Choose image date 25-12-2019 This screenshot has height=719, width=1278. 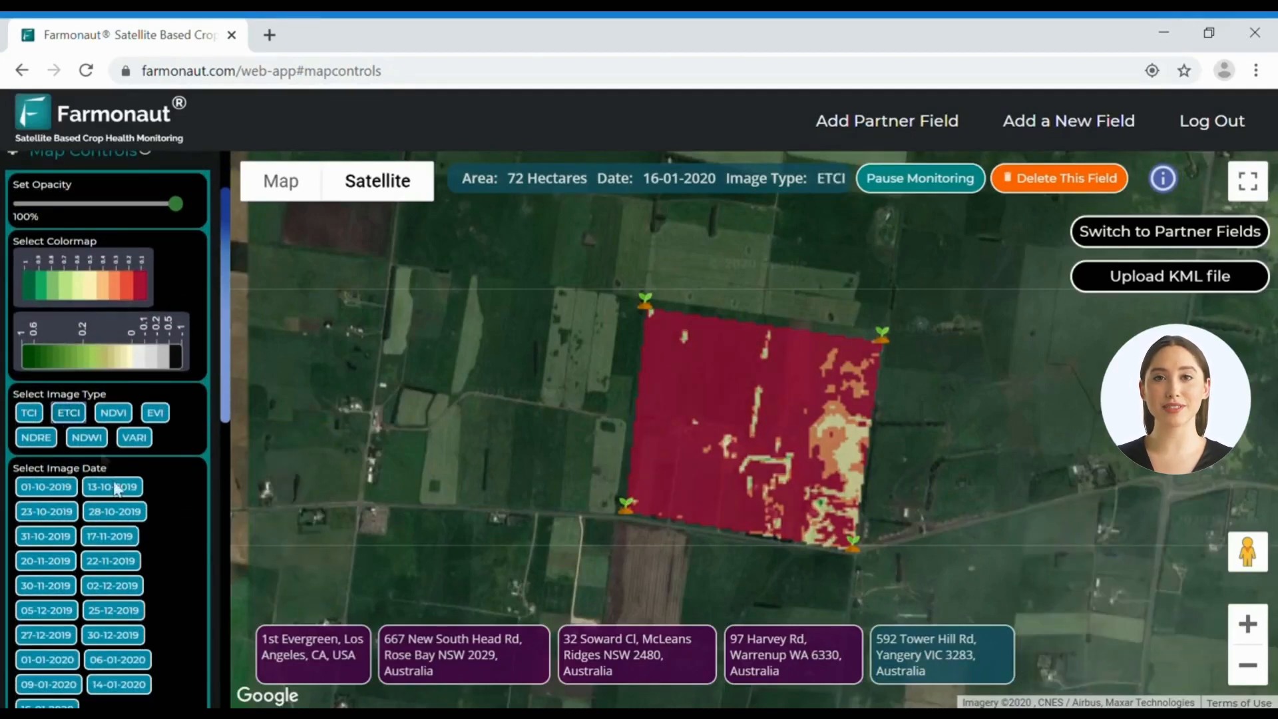113,610
